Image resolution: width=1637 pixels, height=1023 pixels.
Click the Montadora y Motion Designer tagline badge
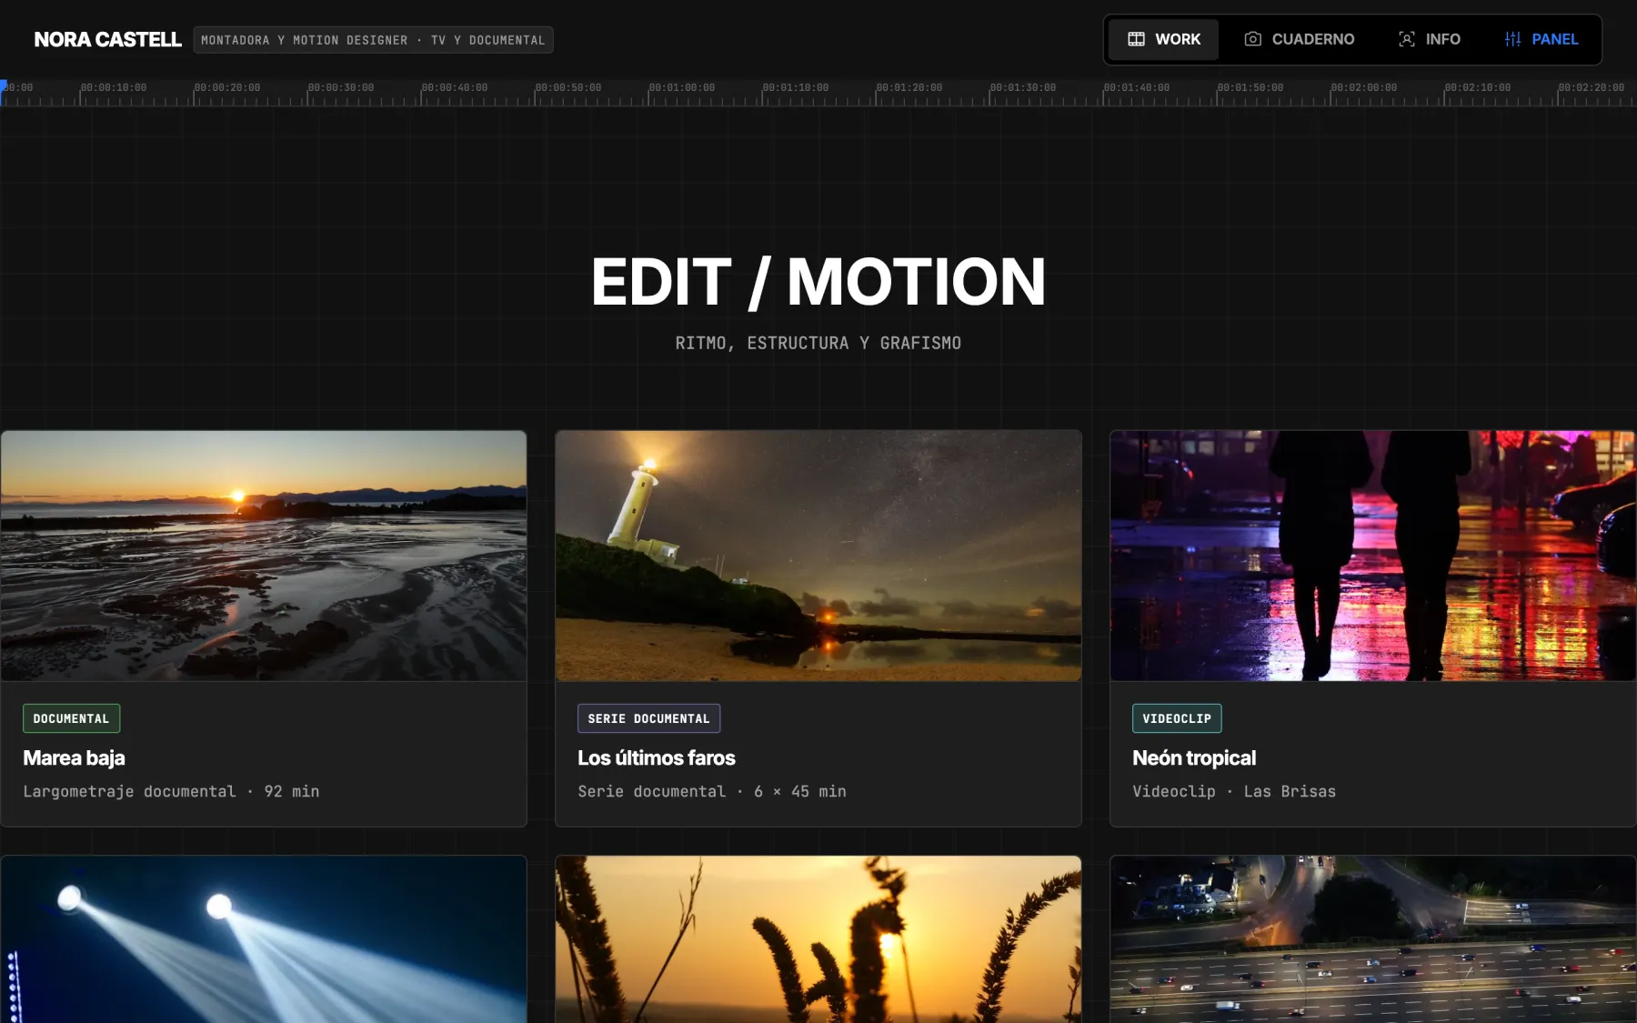(x=373, y=40)
